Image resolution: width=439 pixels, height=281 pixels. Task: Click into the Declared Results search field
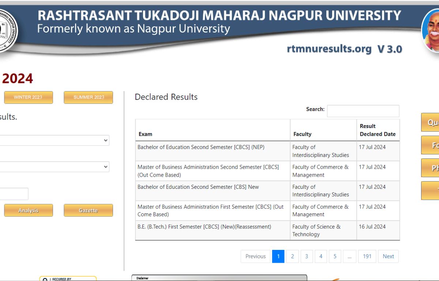tap(363, 111)
